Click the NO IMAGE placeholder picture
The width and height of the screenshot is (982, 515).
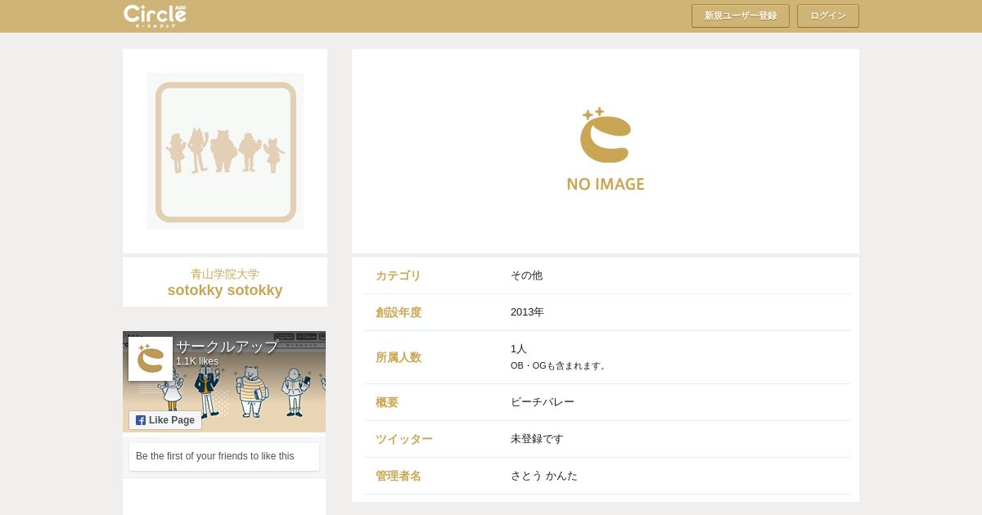(606, 150)
